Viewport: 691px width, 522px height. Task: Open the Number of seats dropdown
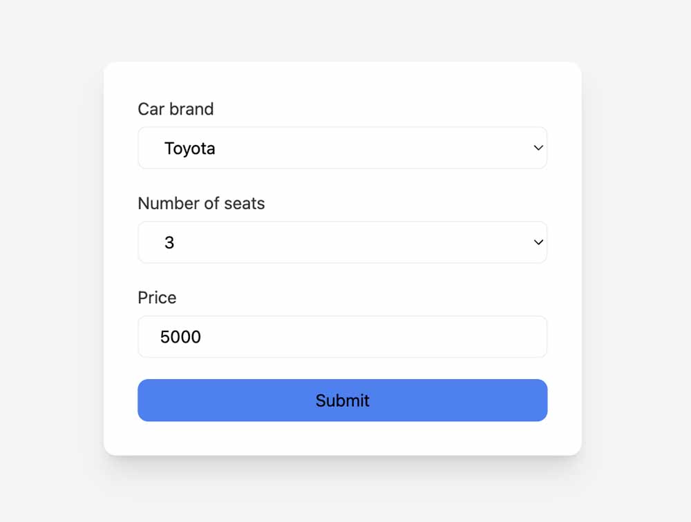tap(343, 242)
